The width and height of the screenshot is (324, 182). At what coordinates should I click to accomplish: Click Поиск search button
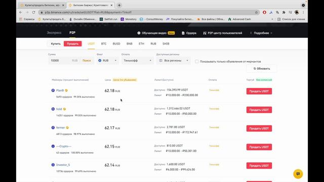pos(87,61)
